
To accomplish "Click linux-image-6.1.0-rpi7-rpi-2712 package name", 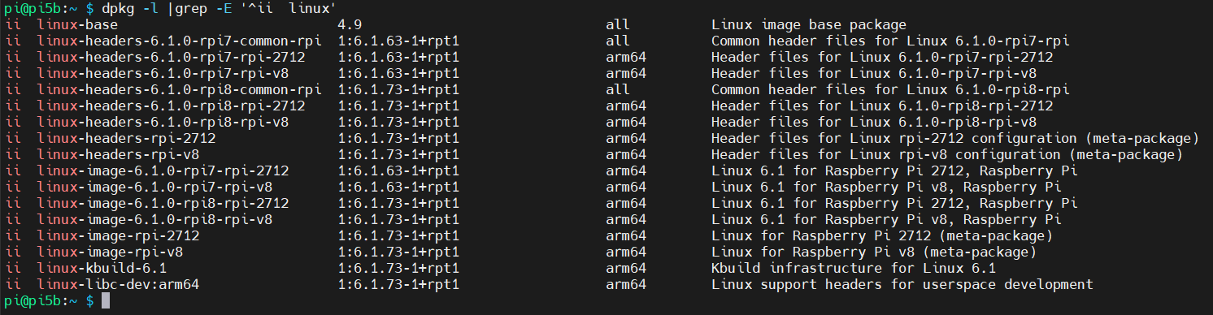I will pos(163,170).
